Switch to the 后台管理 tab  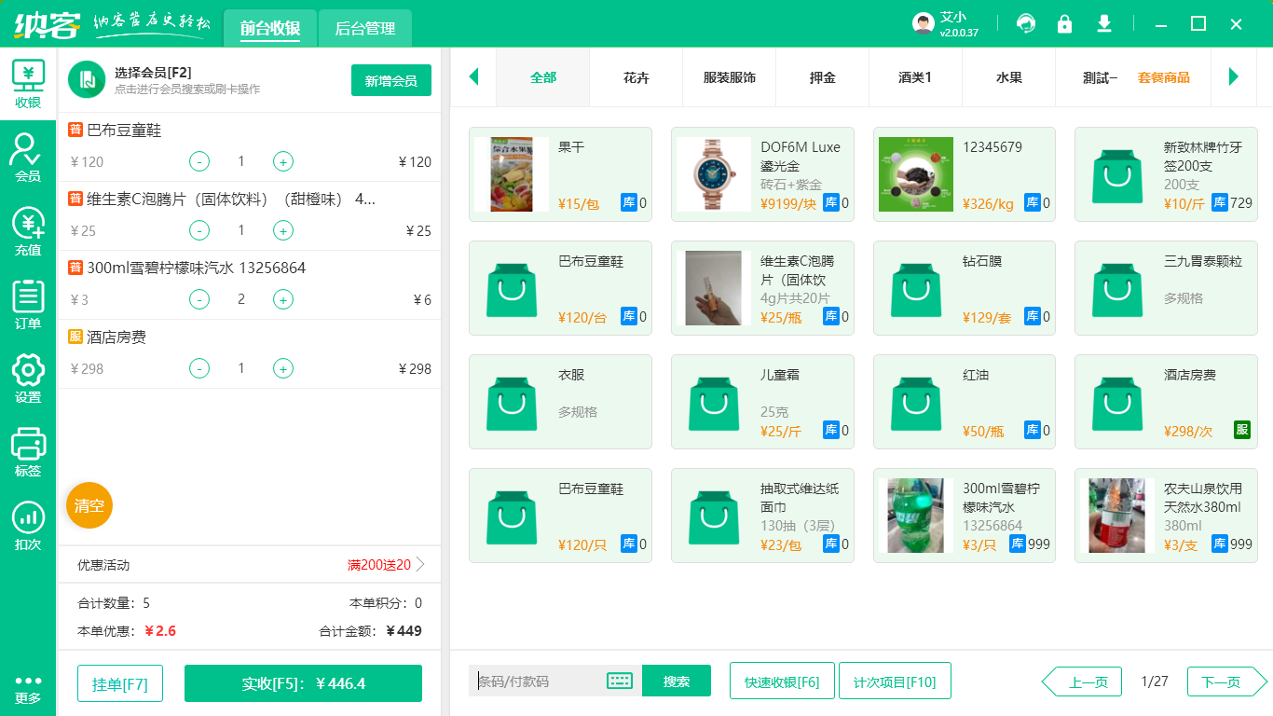(x=363, y=28)
